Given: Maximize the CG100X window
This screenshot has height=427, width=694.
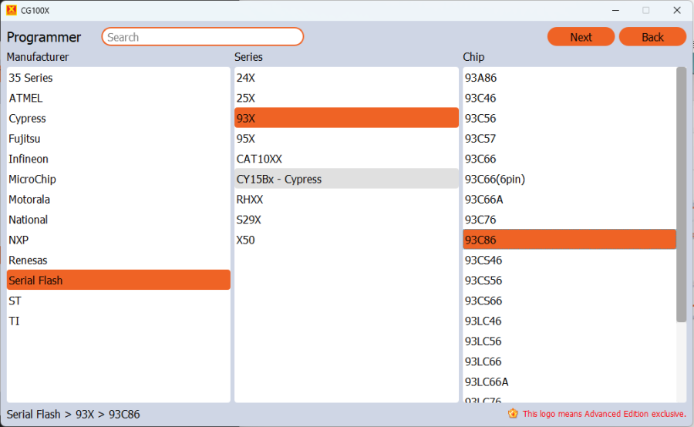Looking at the screenshot, I should pyautogui.click(x=646, y=10).
